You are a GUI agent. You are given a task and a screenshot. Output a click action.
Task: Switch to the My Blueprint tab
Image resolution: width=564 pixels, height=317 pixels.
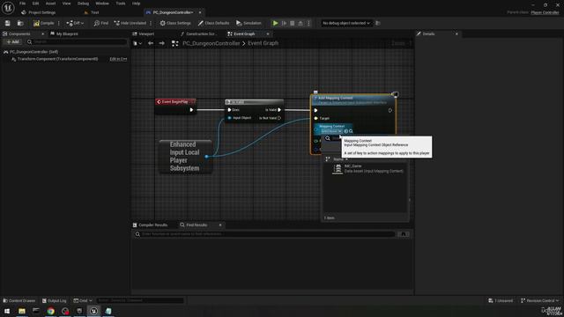click(x=64, y=33)
